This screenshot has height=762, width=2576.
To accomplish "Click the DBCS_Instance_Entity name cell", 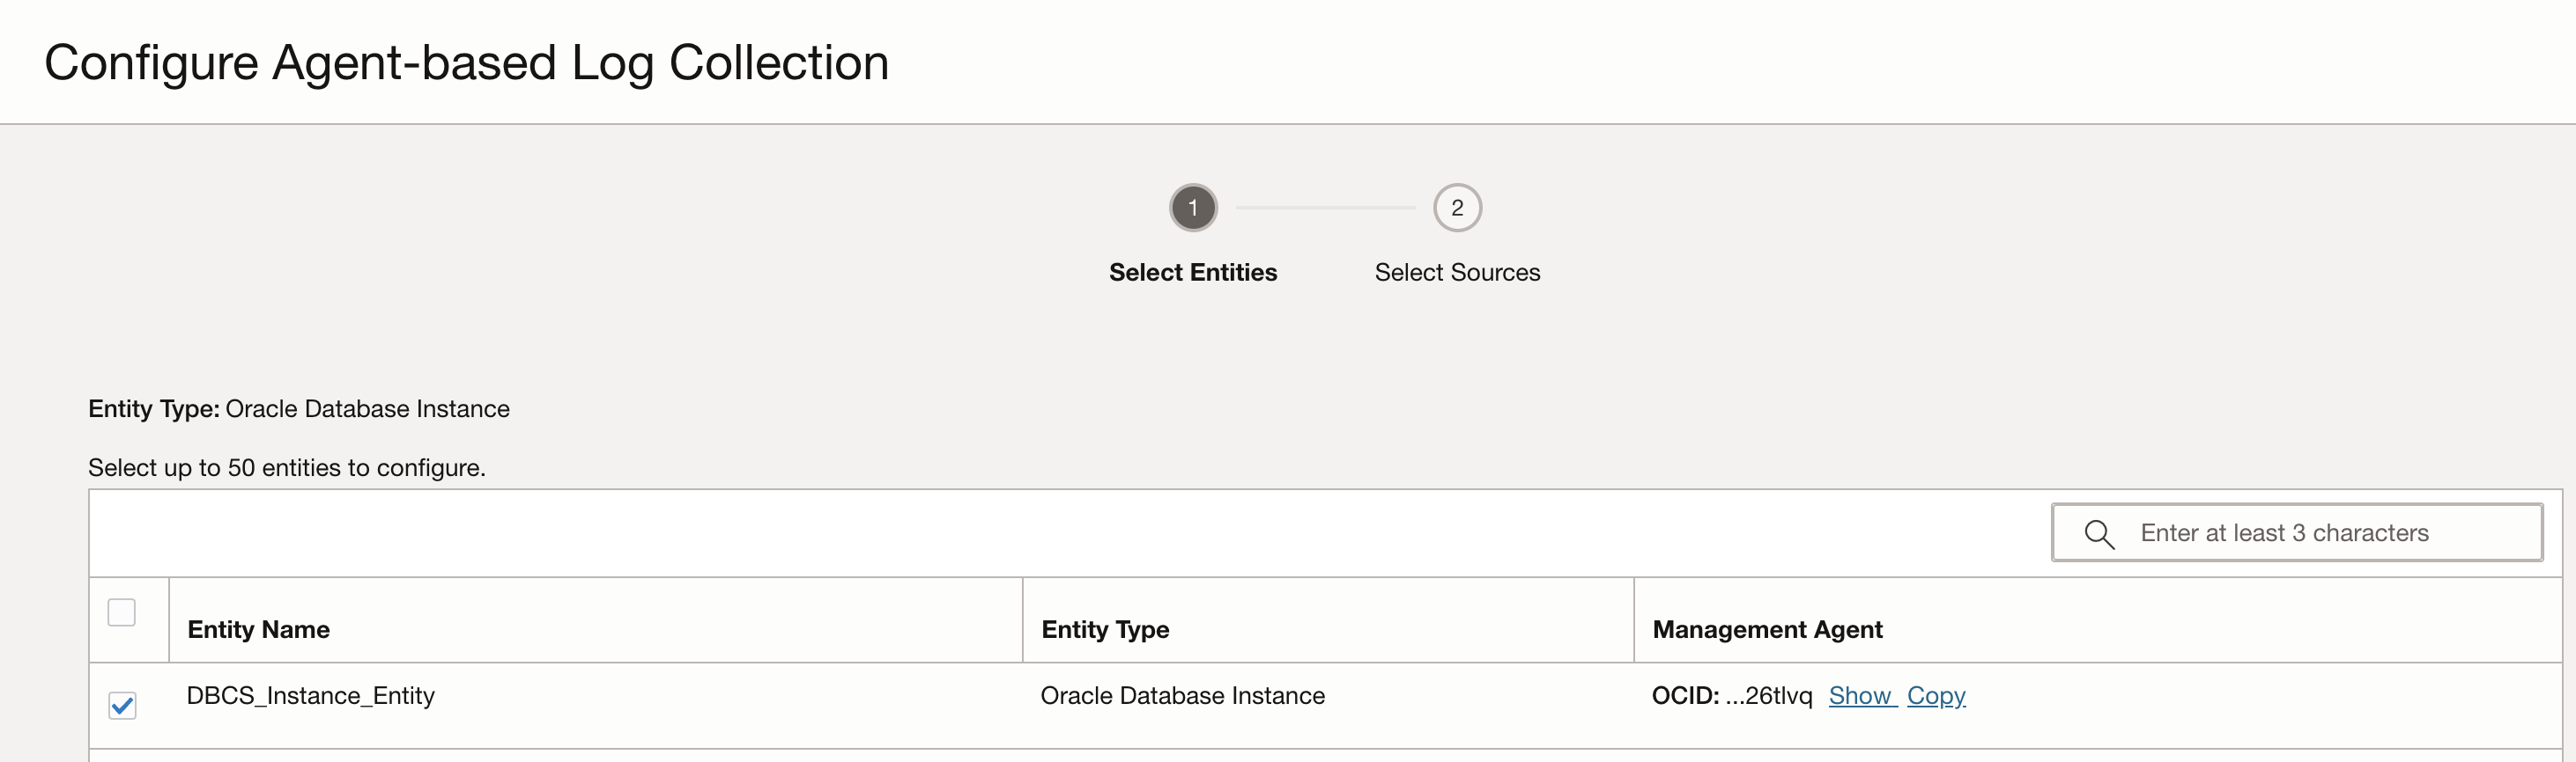I will 311,696.
